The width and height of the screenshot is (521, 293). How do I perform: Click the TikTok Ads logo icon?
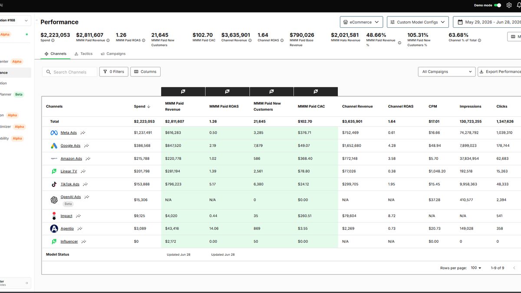coord(54,184)
